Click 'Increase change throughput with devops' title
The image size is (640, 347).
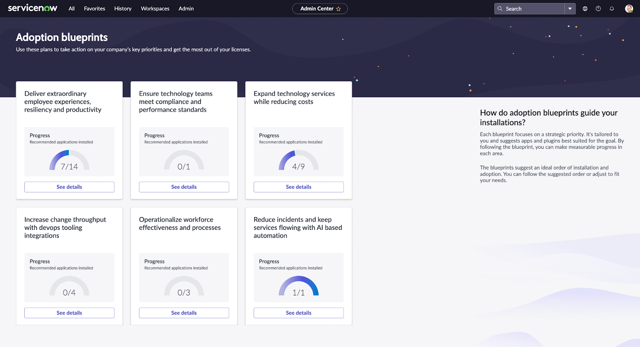[x=65, y=227]
